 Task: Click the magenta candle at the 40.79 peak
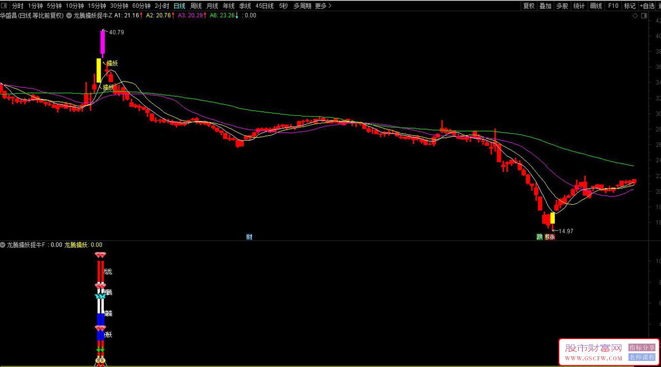click(x=102, y=44)
